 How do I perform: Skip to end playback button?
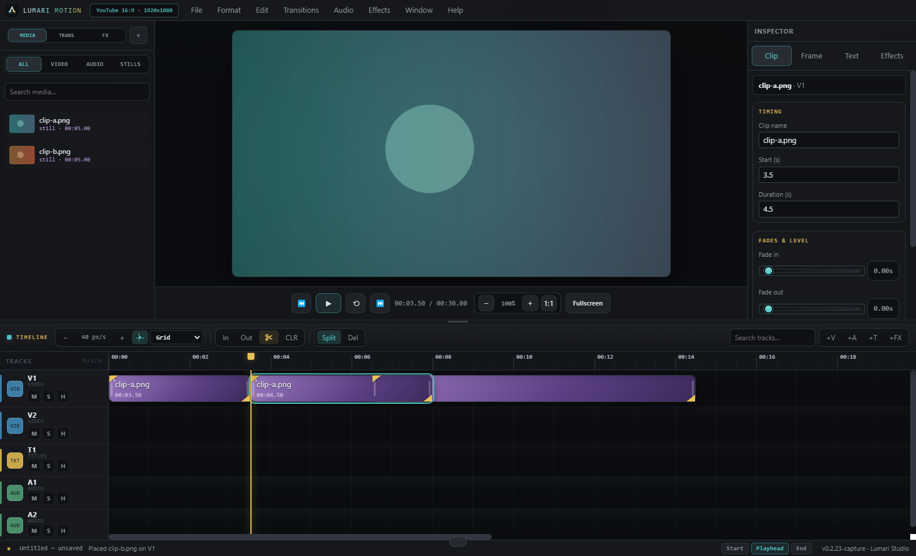coord(380,303)
